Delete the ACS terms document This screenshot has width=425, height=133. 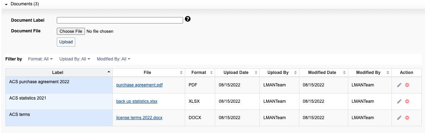[x=407, y=118]
